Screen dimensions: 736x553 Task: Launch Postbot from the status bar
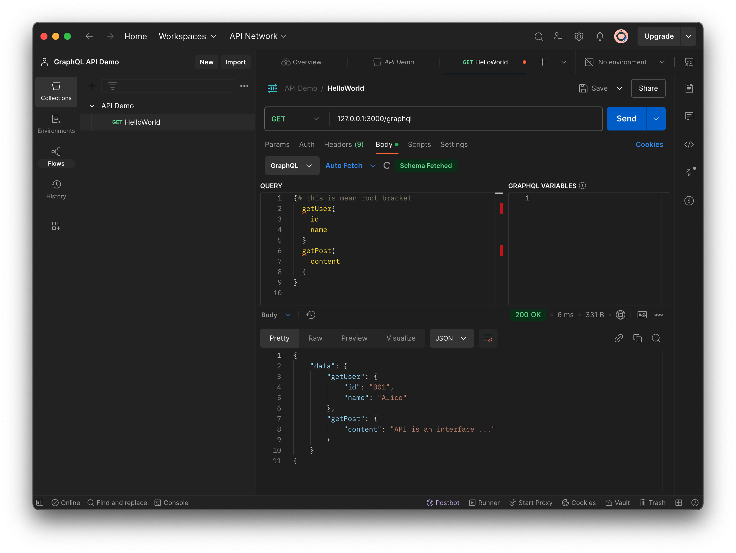click(x=443, y=502)
